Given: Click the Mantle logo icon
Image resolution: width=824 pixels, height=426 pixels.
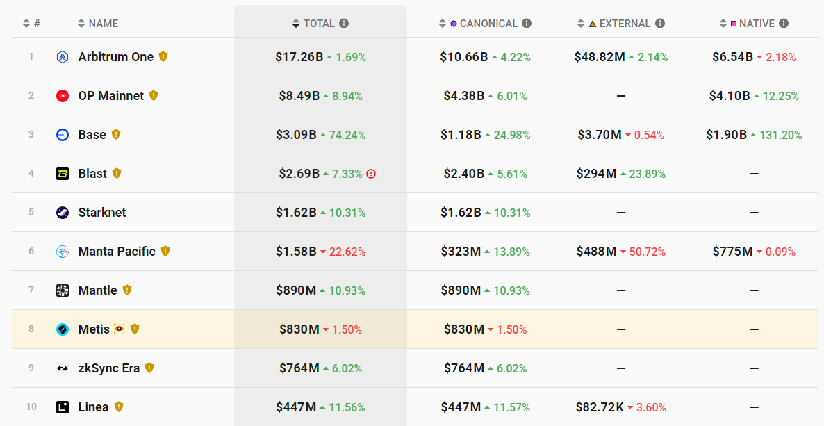Looking at the screenshot, I should coord(63,290).
